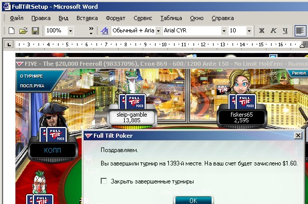Open the Вид menu
This screenshot has height=204, width=308.
pos(64,18)
